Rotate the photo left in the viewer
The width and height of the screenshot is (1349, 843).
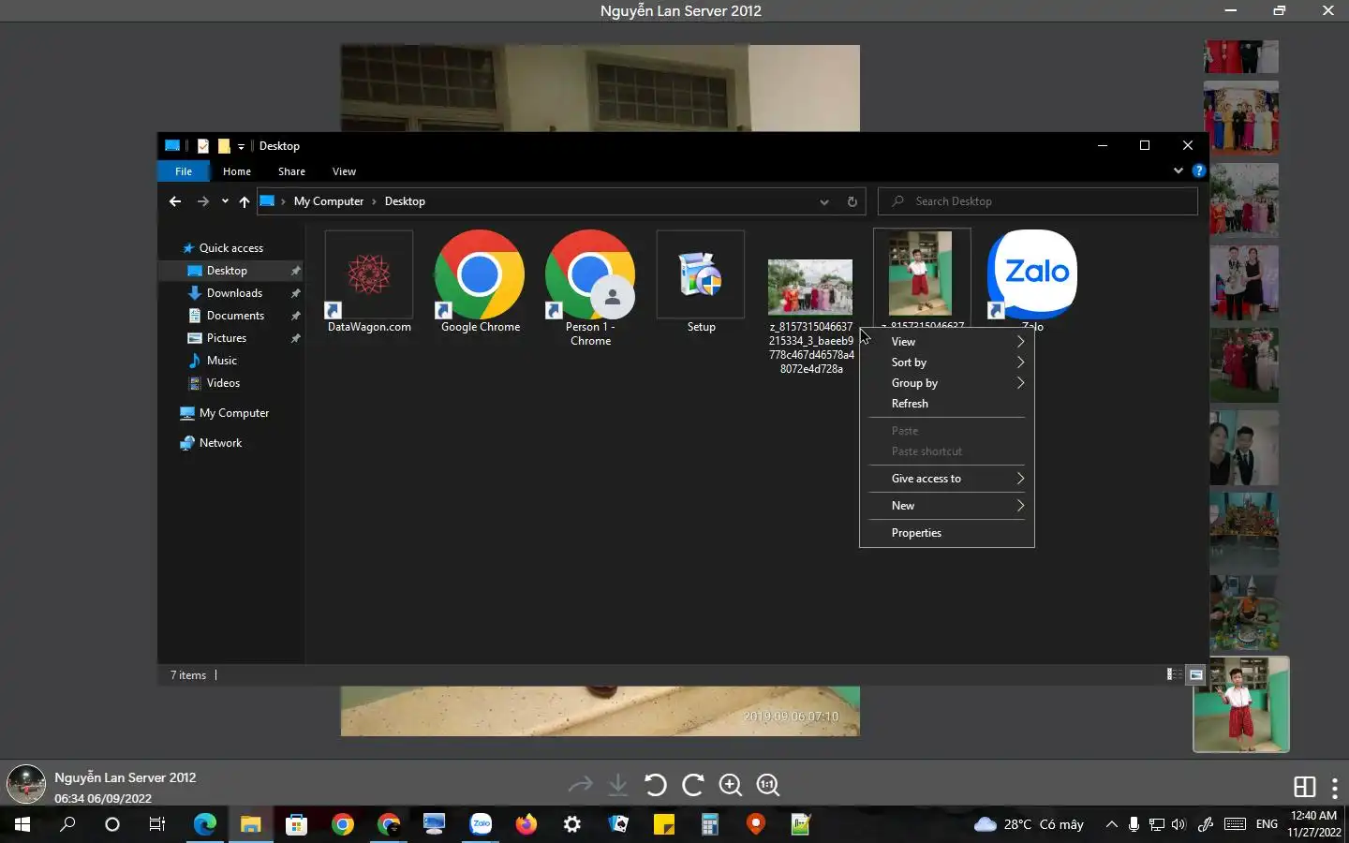(x=656, y=785)
